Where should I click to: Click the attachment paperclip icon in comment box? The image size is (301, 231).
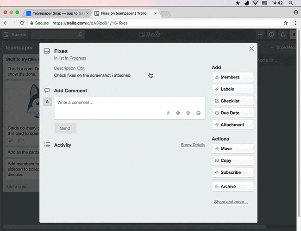click(x=168, y=113)
